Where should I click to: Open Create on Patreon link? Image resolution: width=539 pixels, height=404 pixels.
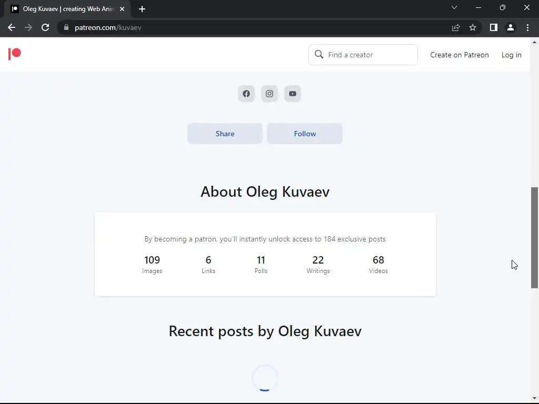[459, 55]
